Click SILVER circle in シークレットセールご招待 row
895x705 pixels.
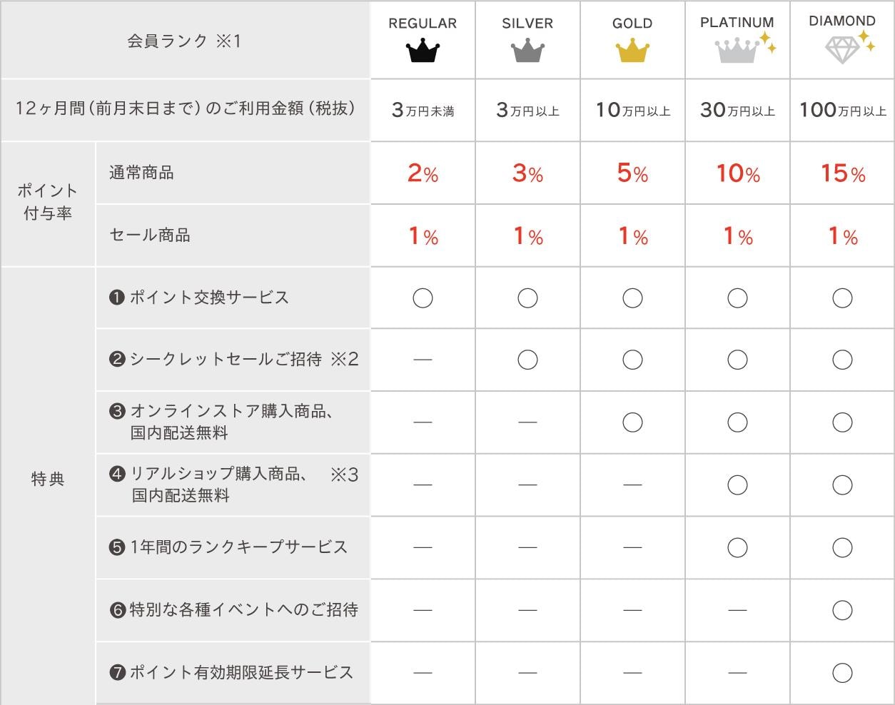pos(527,360)
